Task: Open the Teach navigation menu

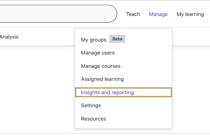Action: (x=133, y=14)
